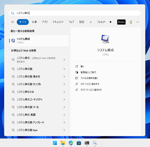Choose ファイルの場所を開く
Viewport: 150px width, 147px height.
tap(89, 78)
